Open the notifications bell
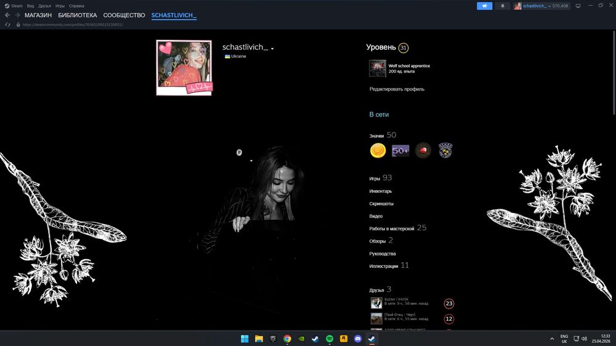Screen dimensions: 616x346 tap(502, 6)
